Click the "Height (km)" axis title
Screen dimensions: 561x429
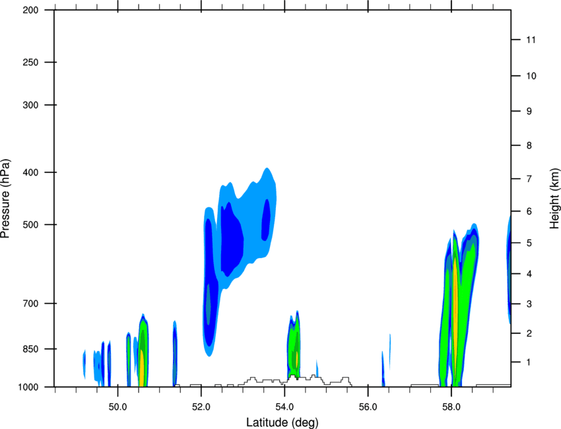click(554, 198)
